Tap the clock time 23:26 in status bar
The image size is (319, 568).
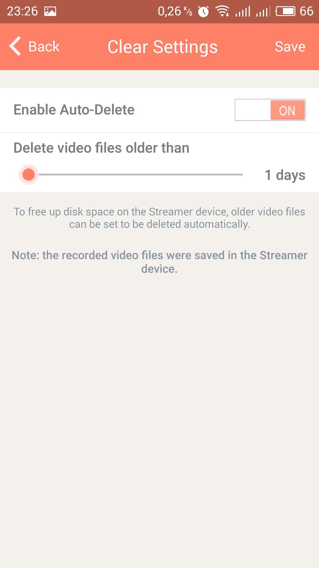click(x=22, y=12)
